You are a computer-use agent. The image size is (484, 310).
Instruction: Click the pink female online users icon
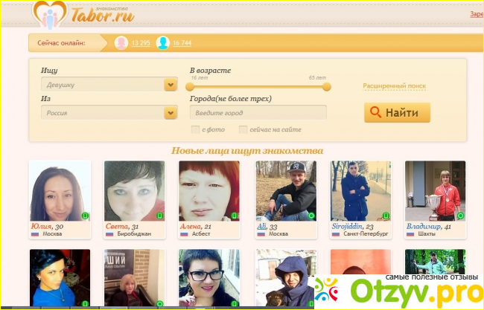(121, 43)
